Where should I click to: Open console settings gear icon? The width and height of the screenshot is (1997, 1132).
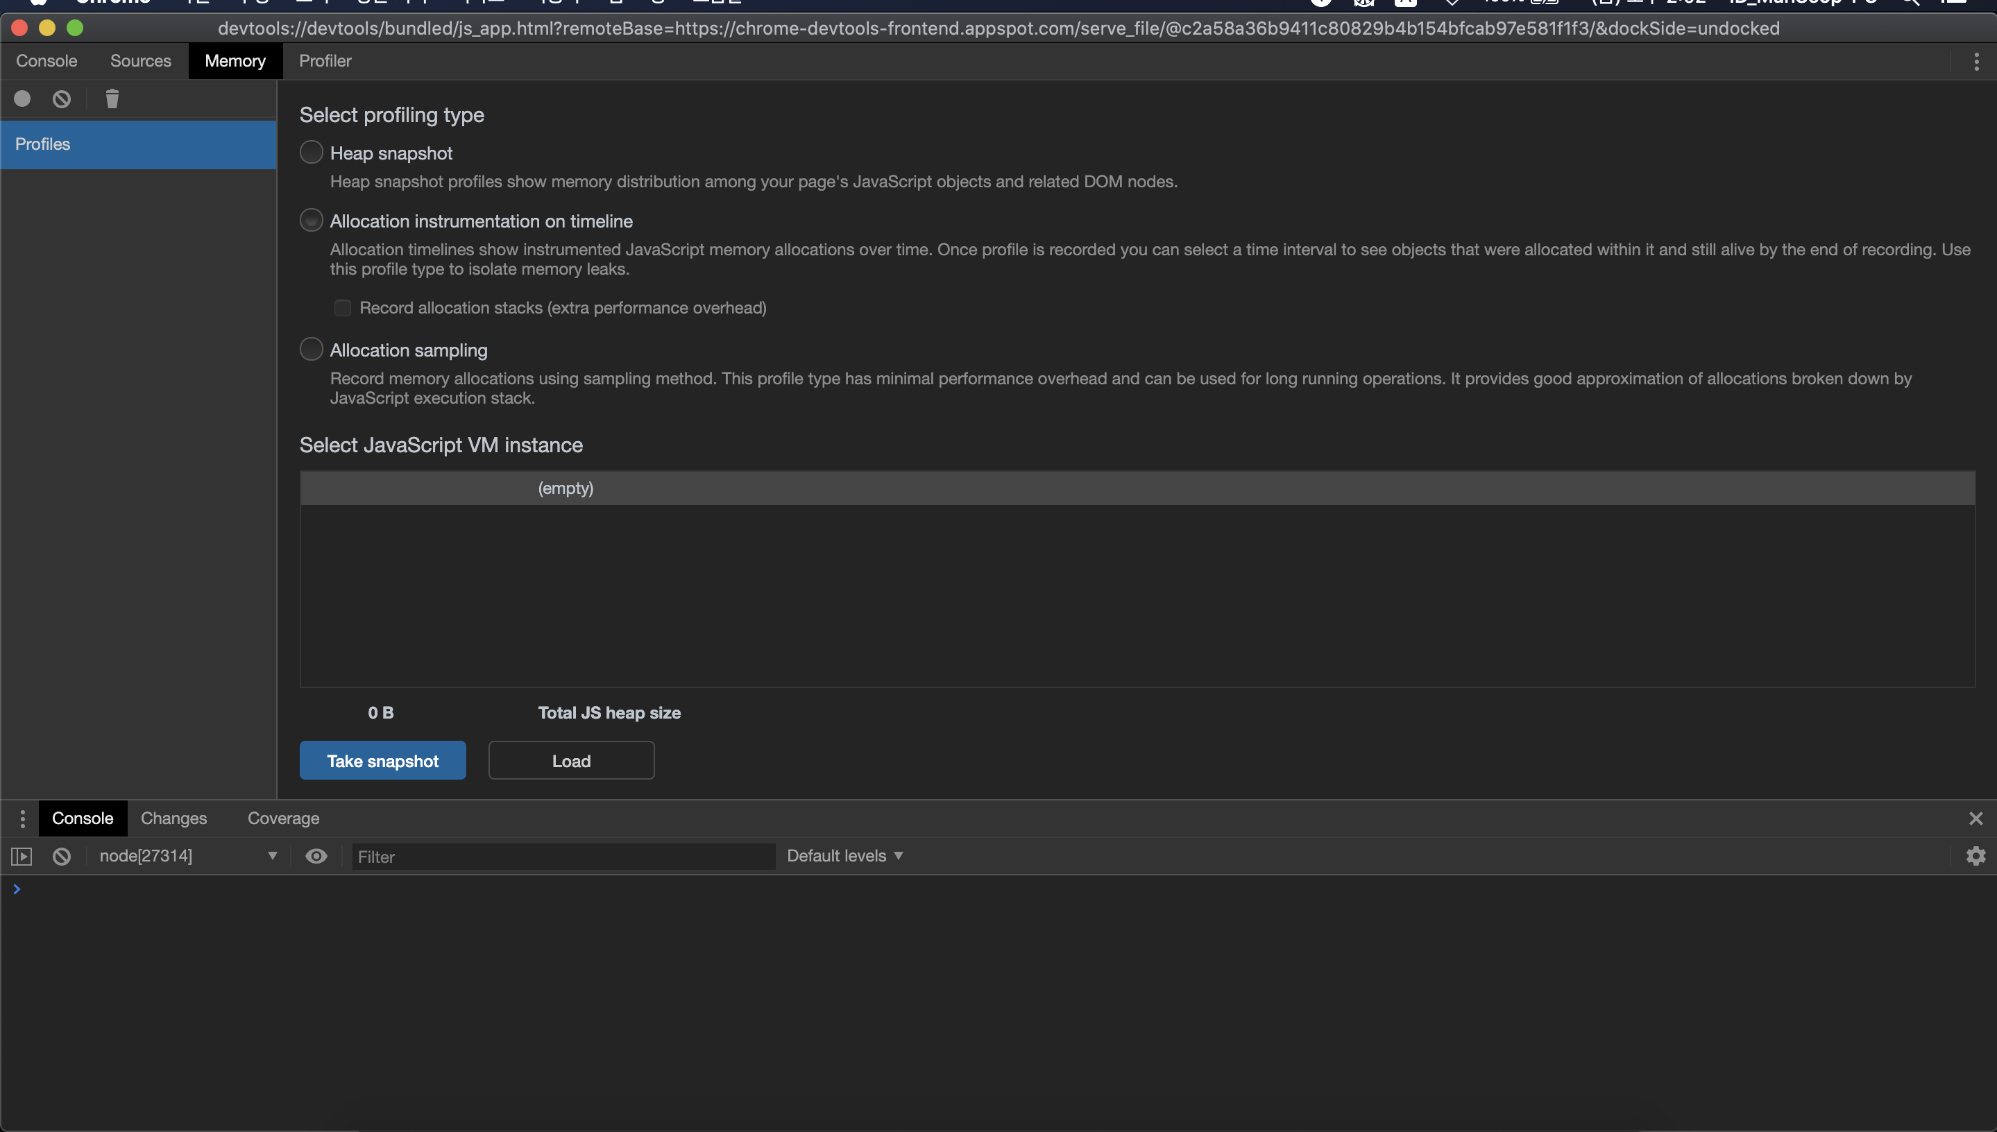tap(1975, 856)
